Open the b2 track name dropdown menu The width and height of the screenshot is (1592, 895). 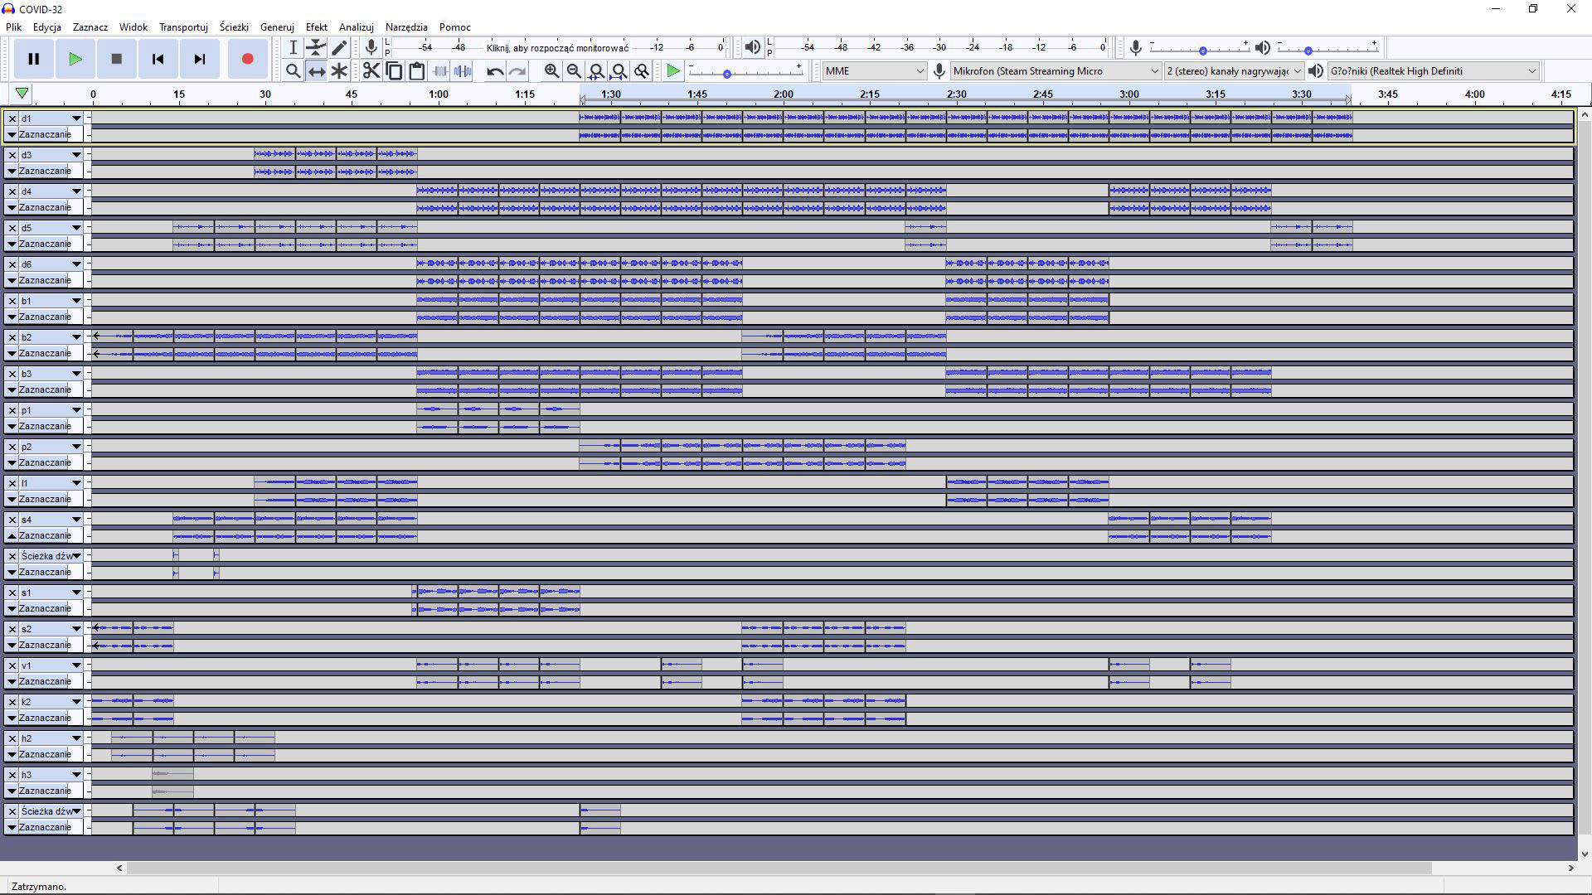coord(76,337)
